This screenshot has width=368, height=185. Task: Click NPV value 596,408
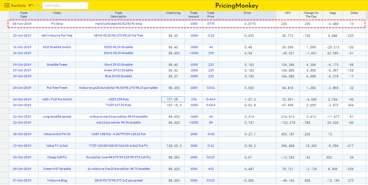coord(288,146)
